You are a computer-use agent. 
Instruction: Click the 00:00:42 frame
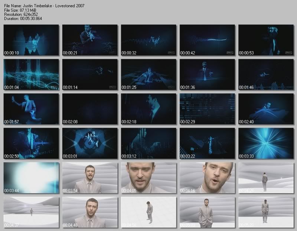(x=207, y=40)
